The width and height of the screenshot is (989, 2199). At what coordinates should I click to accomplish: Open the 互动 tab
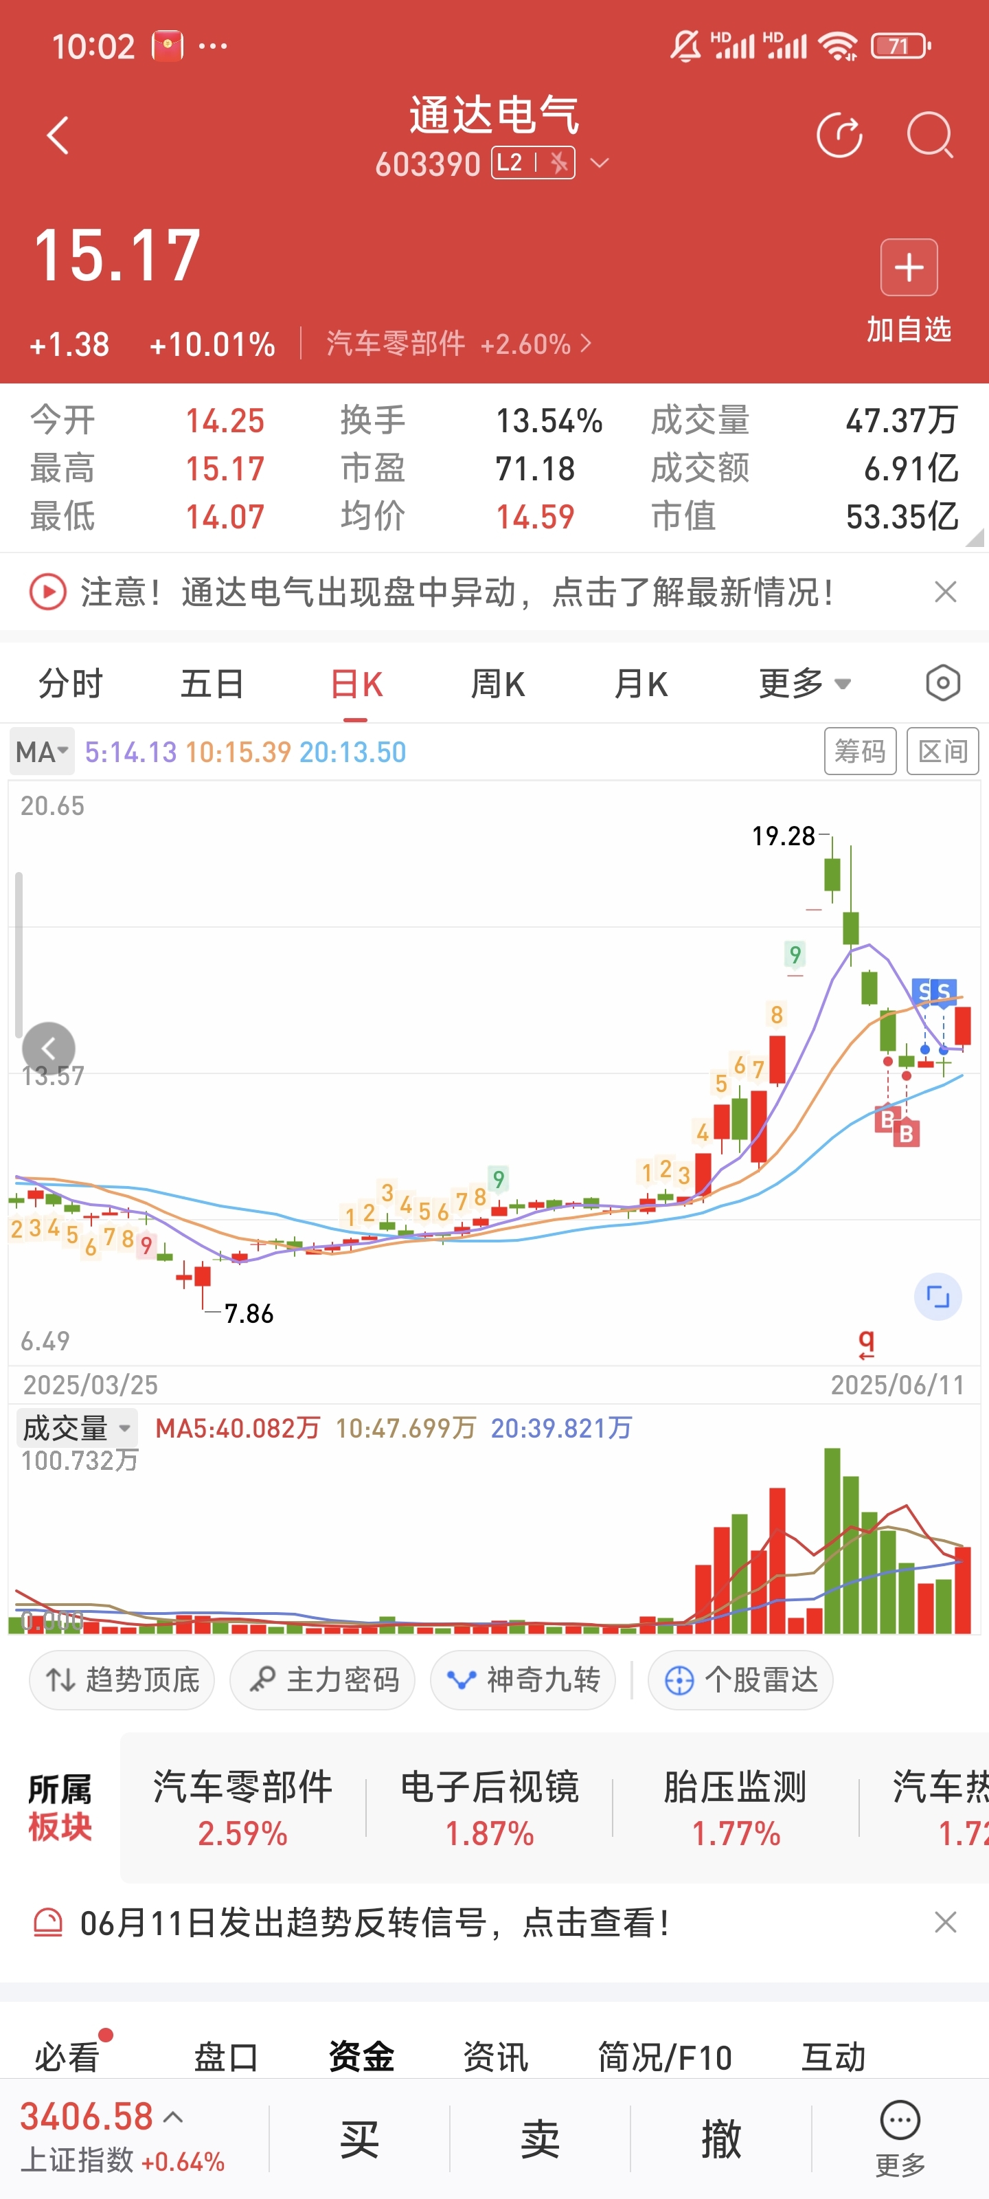point(834,2057)
